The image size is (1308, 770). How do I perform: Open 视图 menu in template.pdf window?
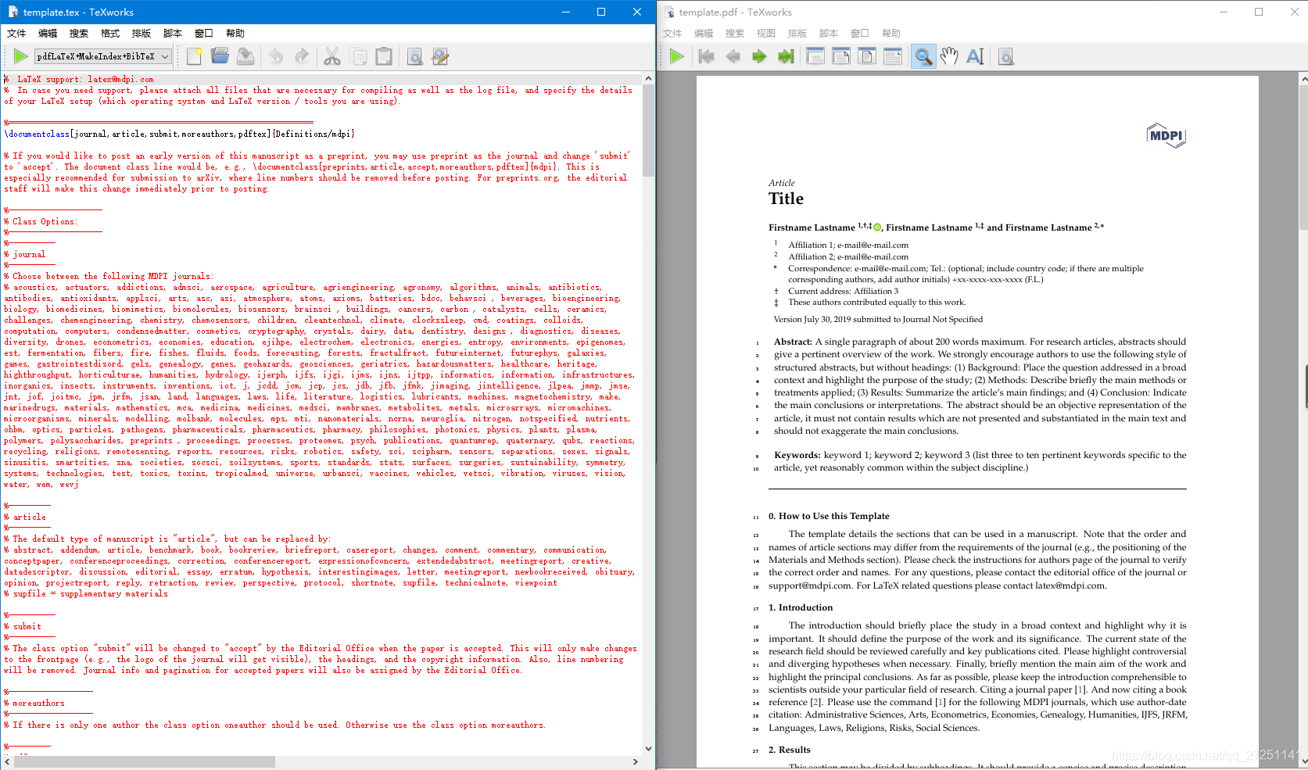[x=766, y=34]
